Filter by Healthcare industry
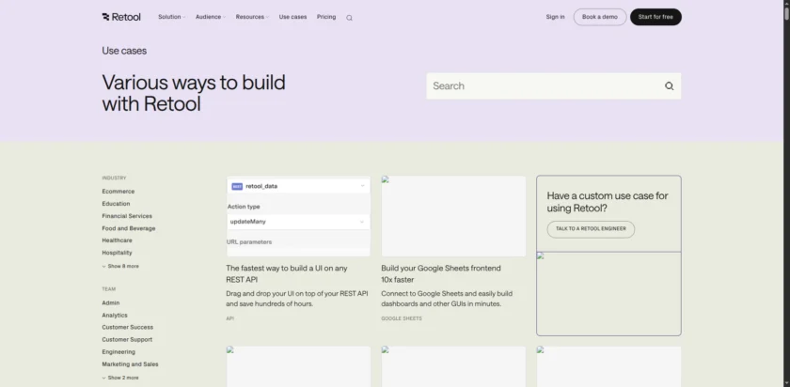 pyautogui.click(x=117, y=240)
